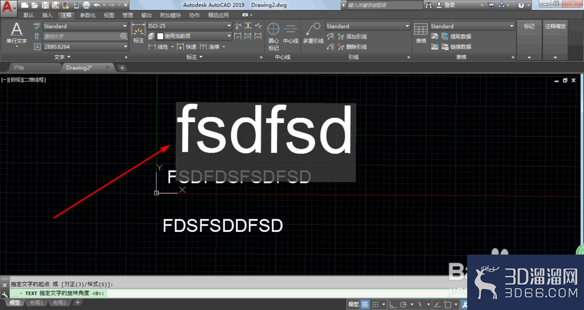
Task: Toggle object snap tracking icon in status bar
Action: (437, 304)
